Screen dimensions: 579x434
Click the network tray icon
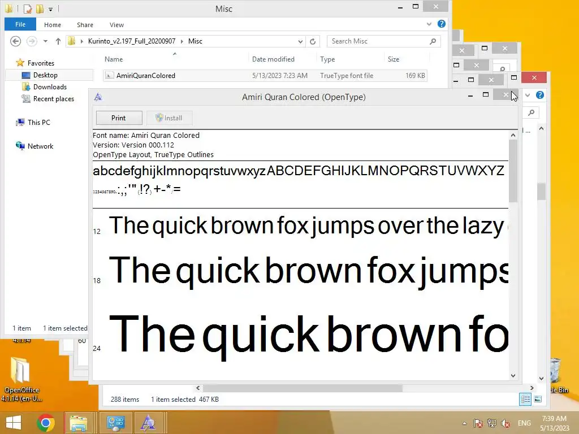click(x=492, y=423)
